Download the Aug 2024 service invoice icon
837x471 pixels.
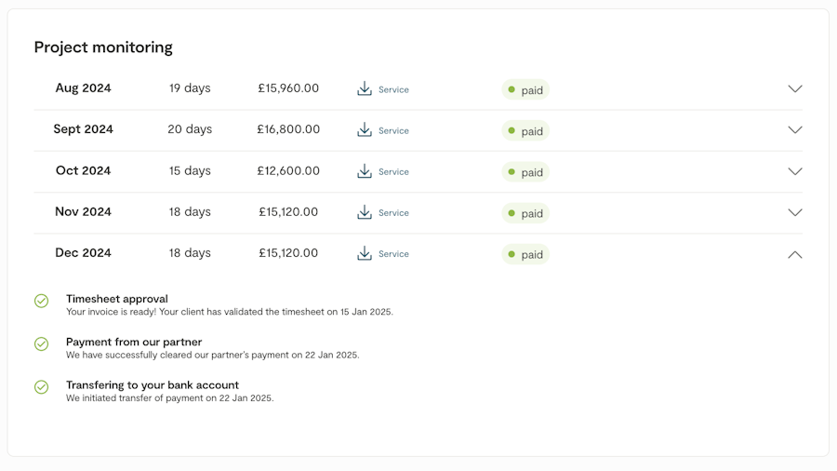click(365, 89)
